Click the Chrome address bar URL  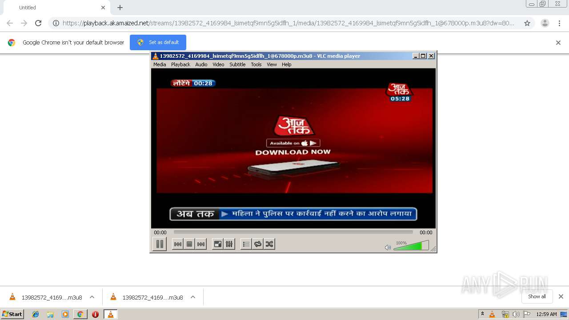[x=289, y=23]
